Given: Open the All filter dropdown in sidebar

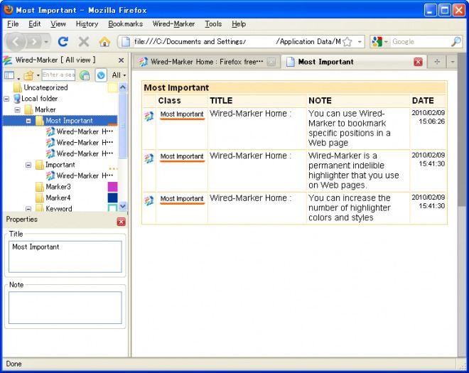Looking at the screenshot, I should pyautogui.click(x=118, y=75).
